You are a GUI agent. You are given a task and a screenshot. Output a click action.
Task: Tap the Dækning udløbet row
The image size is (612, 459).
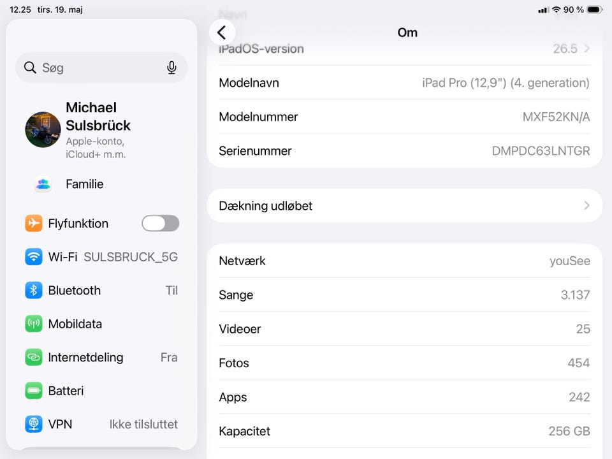click(x=404, y=206)
